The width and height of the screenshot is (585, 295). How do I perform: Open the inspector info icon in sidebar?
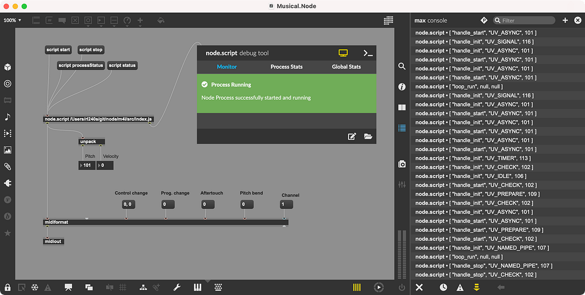tap(402, 87)
